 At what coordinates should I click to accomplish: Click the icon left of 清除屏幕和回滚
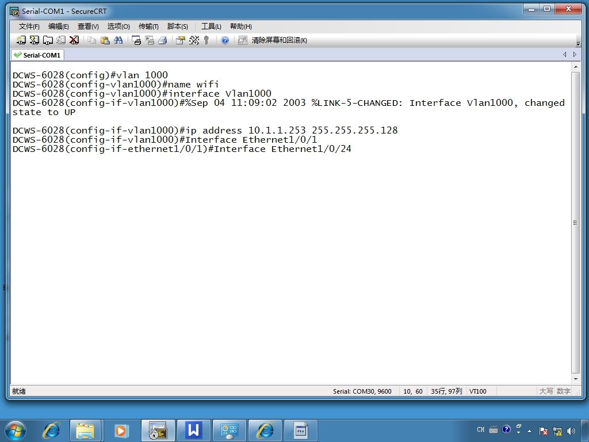click(243, 40)
